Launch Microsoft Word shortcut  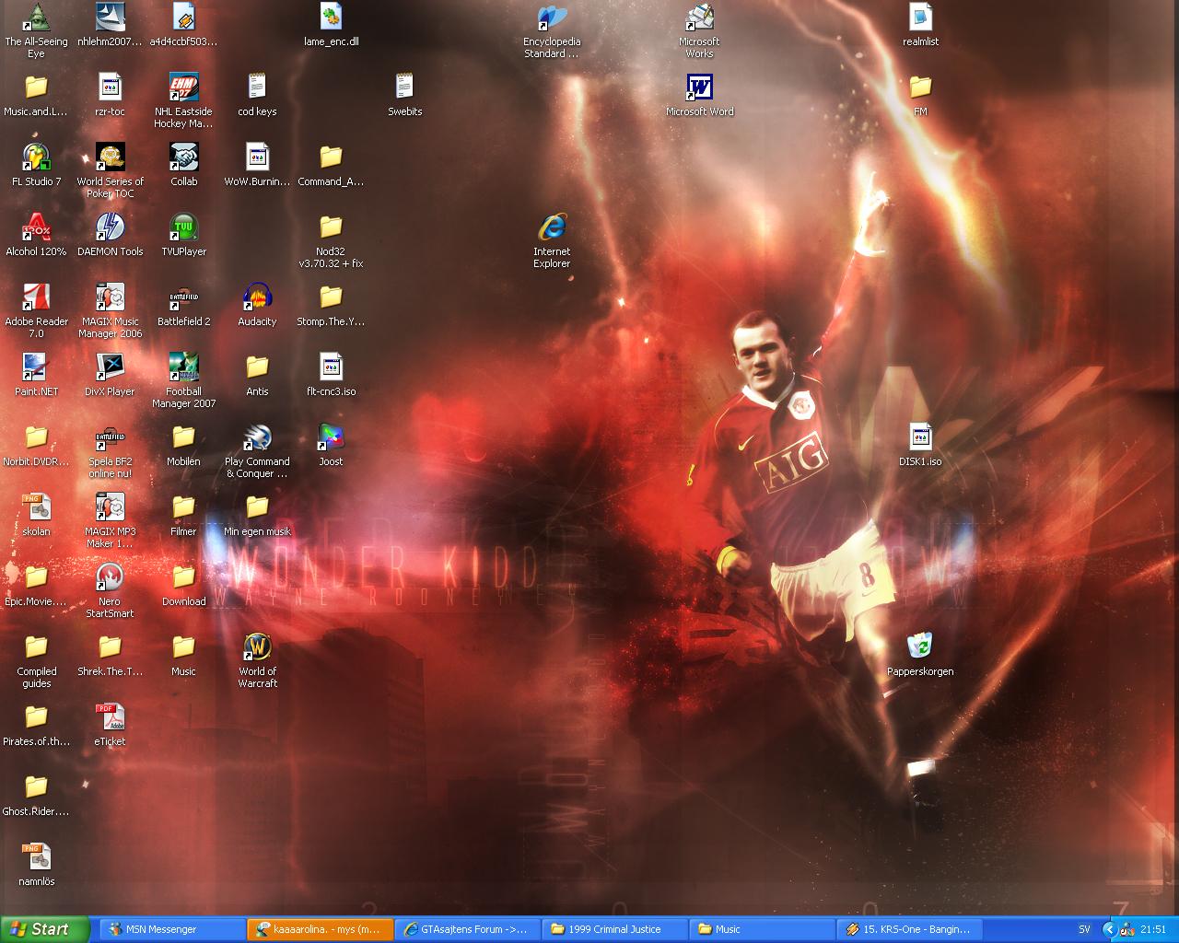[x=699, y=88]
